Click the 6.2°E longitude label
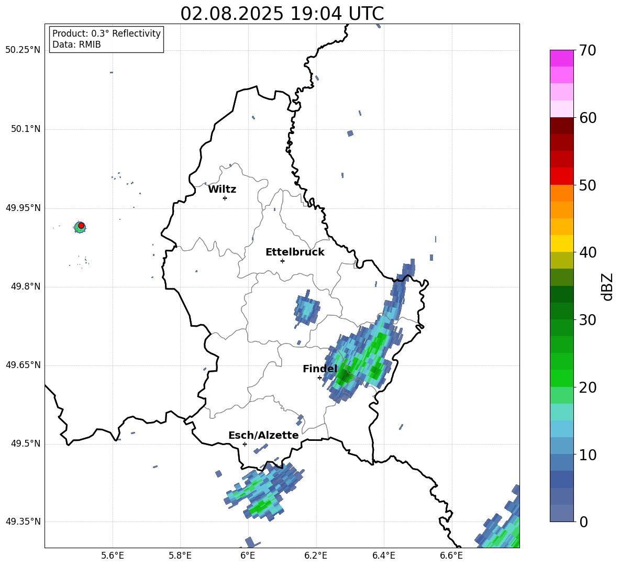Viewport: 620px width, 566px height. coord(316,556)
